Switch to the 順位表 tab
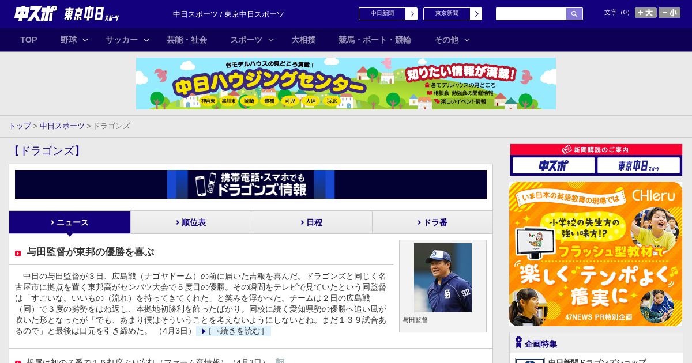 click(191, 222)
